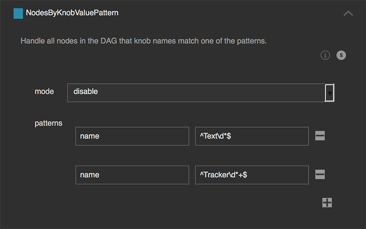Image resolution: width=366 pixels, height=229 pixels.
Task: Collapse the NodesByKnobValuePattern panel
Action: [x=348, y=14]
